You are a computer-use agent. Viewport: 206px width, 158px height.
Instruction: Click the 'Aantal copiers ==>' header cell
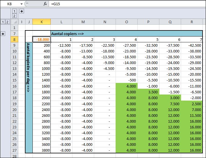(126, 34)
